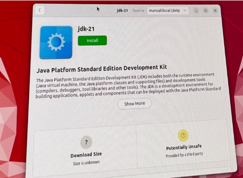Click the yellow Potentially Unsafe warning icon

pyautogui.click(x=183, y=136)
